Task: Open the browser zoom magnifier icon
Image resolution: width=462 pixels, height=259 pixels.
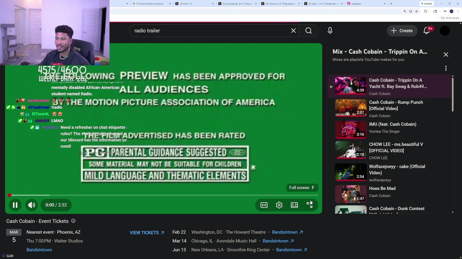Action: click(405, 12)
